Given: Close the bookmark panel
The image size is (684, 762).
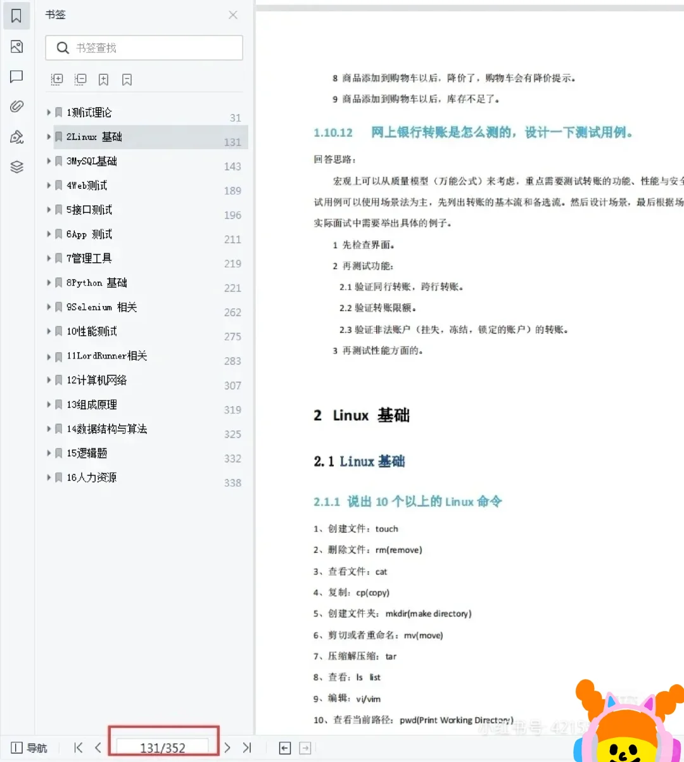Looking at the screenshot, I should tap(232, 15).
